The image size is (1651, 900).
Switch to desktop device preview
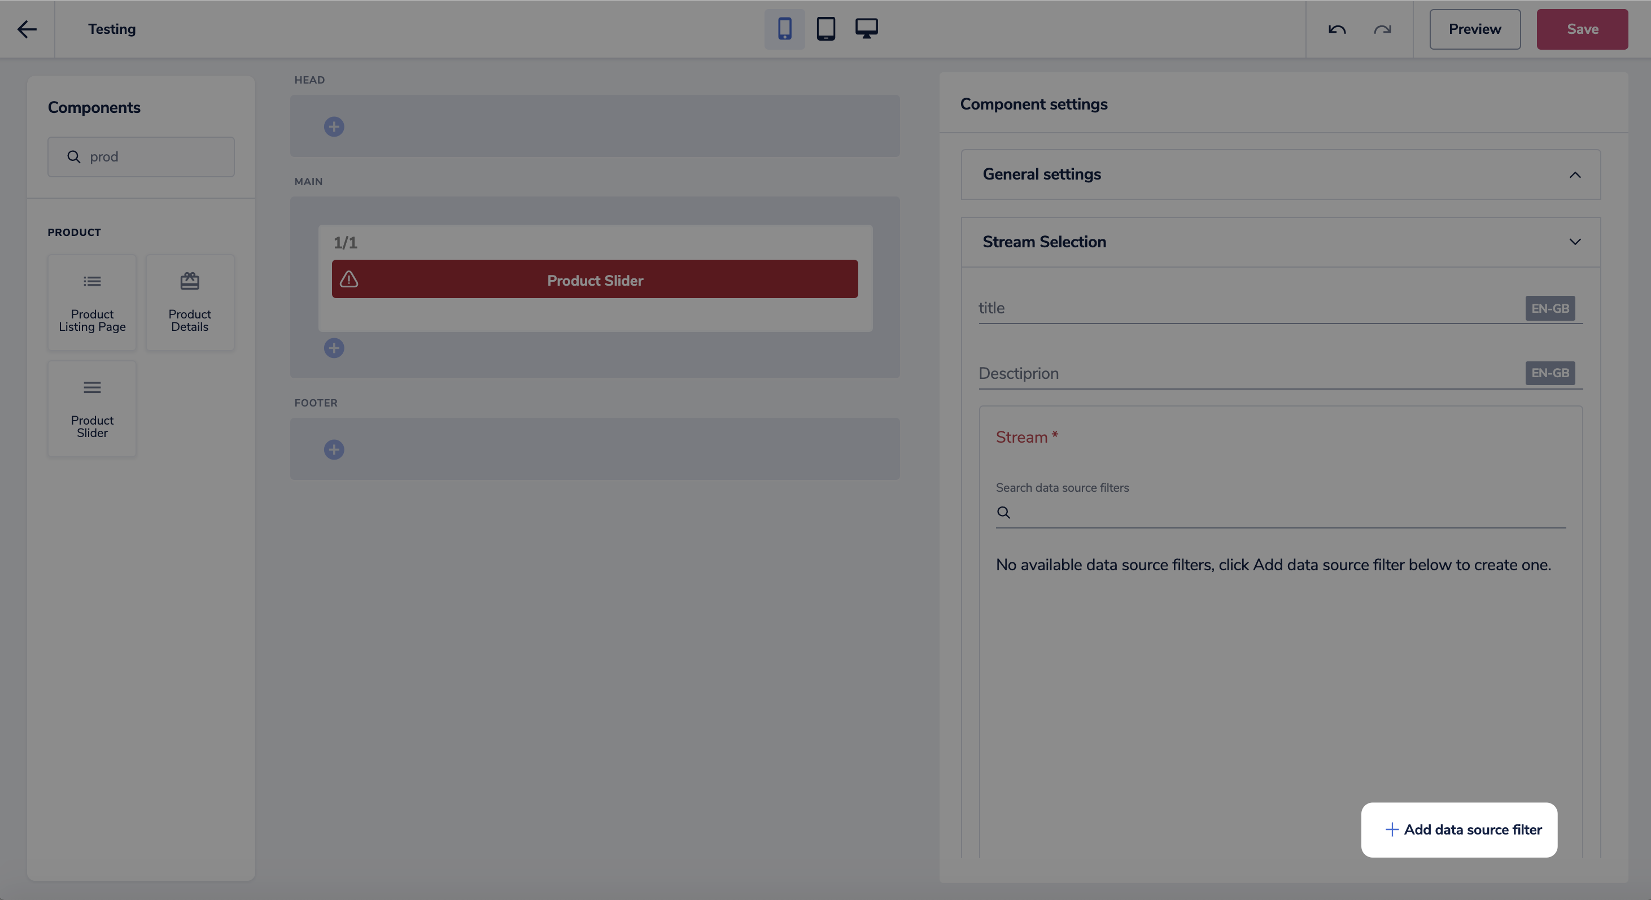point(867,29)
